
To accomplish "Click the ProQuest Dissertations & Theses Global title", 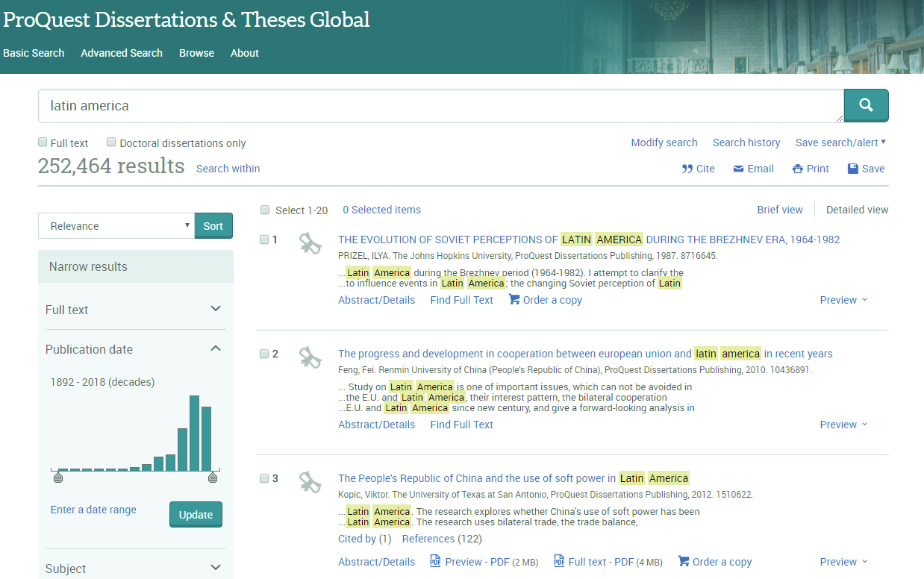I will 187,19.
